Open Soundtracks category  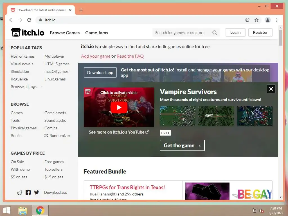(55, 120)
